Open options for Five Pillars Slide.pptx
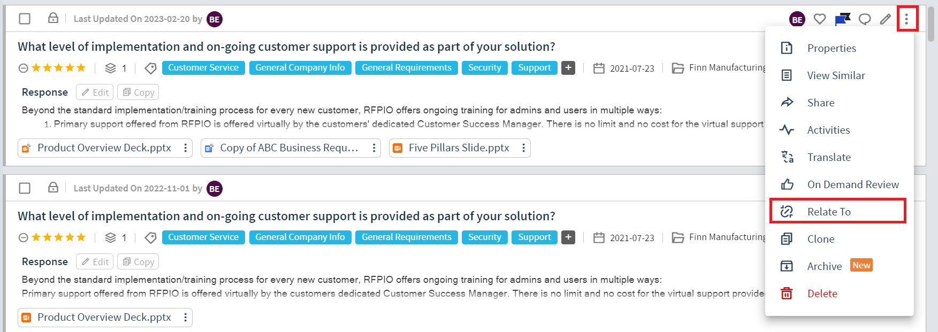The height and width of the screenshot is (332, 938). click(x=523, y=148)
